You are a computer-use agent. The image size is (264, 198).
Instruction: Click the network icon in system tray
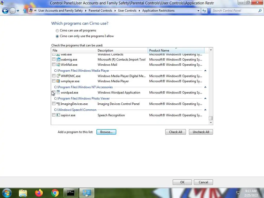click(238, 193)
